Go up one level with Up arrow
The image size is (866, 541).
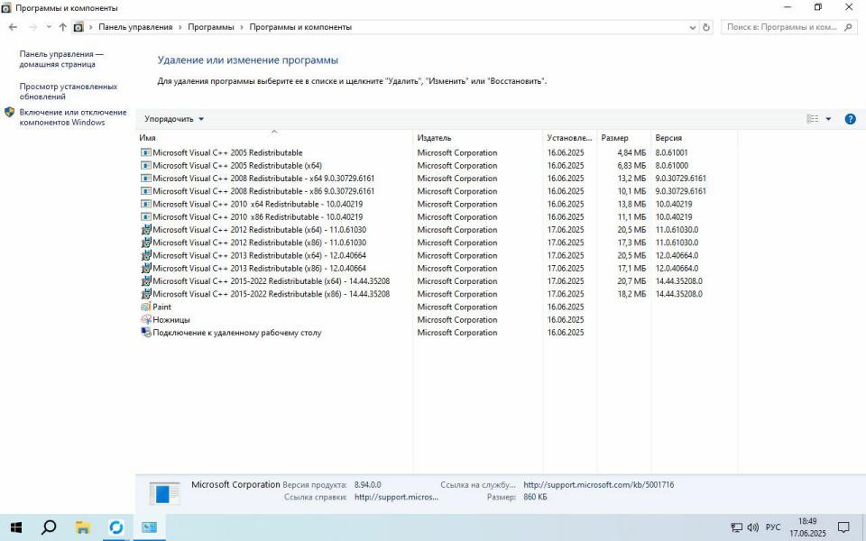(x=62, y=27)
